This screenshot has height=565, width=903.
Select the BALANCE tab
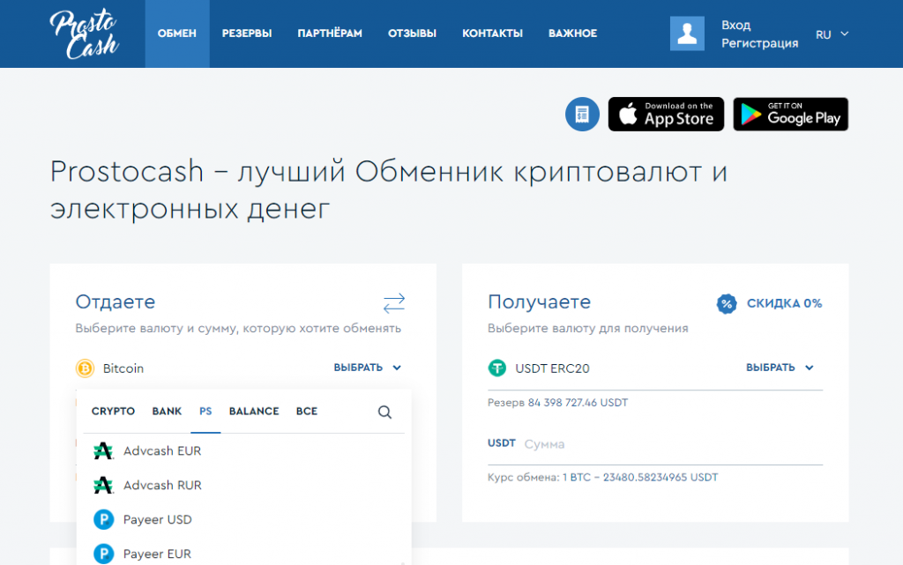(253, 412)
